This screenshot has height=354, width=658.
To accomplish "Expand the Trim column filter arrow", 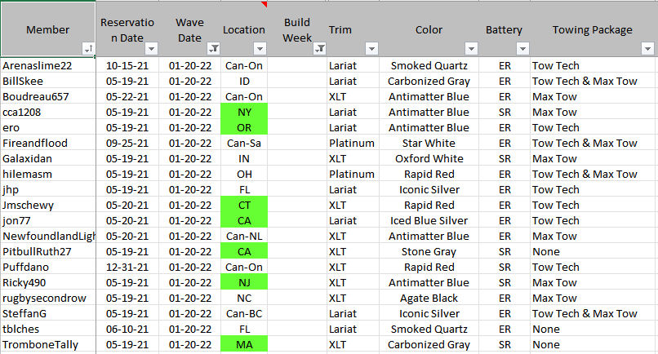I will click(x=371, y=49).
